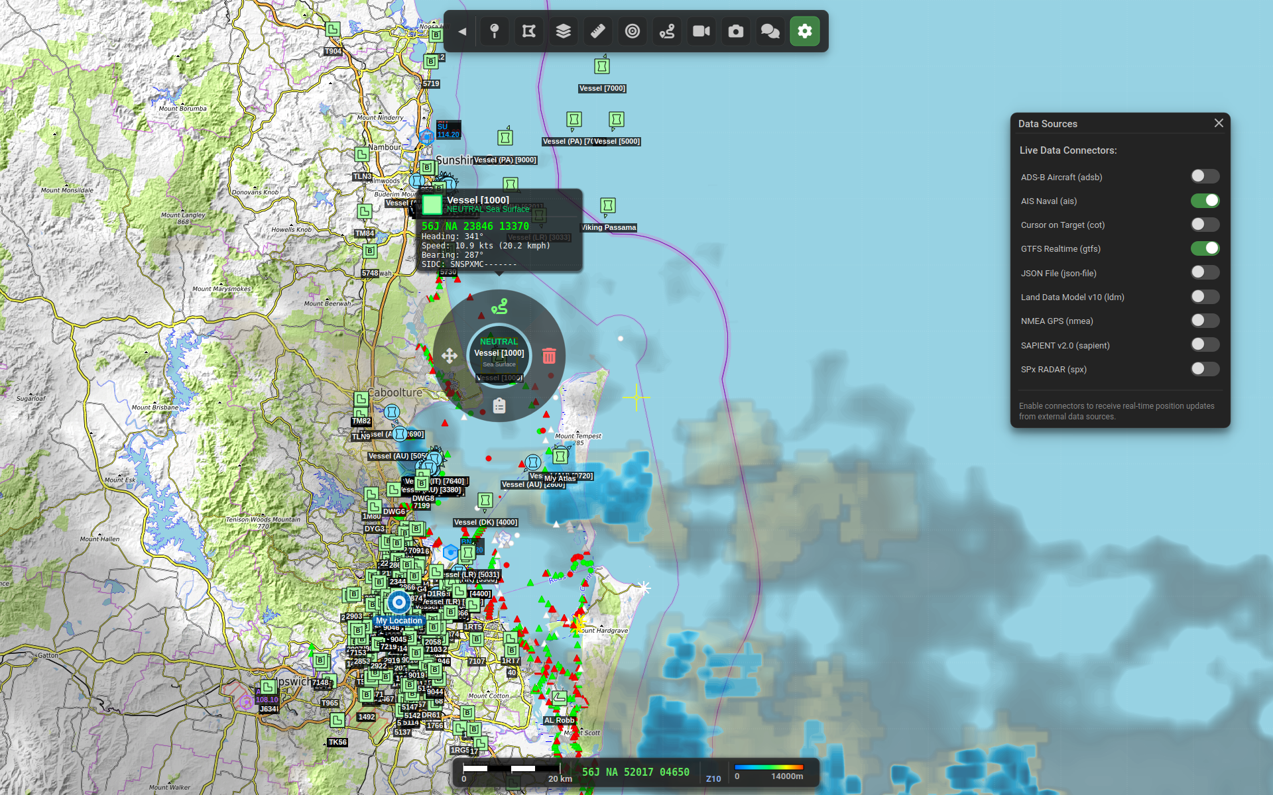Open the chat messages panel
Screen dimensions: 1273x795
(x=770, y=31)
